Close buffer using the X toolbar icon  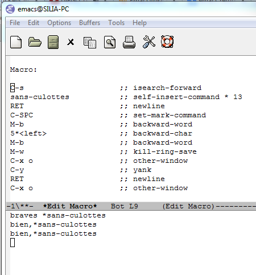[x=71, y=42]
